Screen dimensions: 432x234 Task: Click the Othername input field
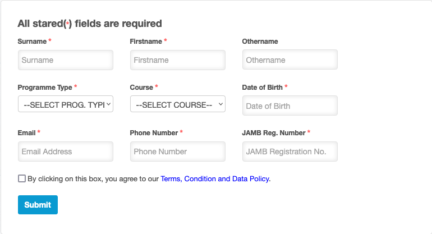pos(289,60)
